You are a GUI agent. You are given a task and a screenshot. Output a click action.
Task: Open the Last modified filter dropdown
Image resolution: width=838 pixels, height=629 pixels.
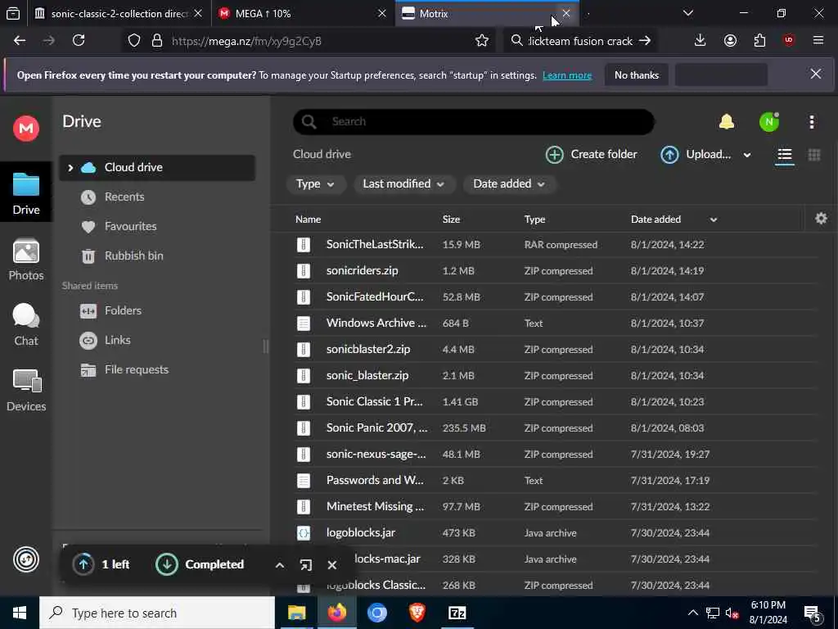403,184
